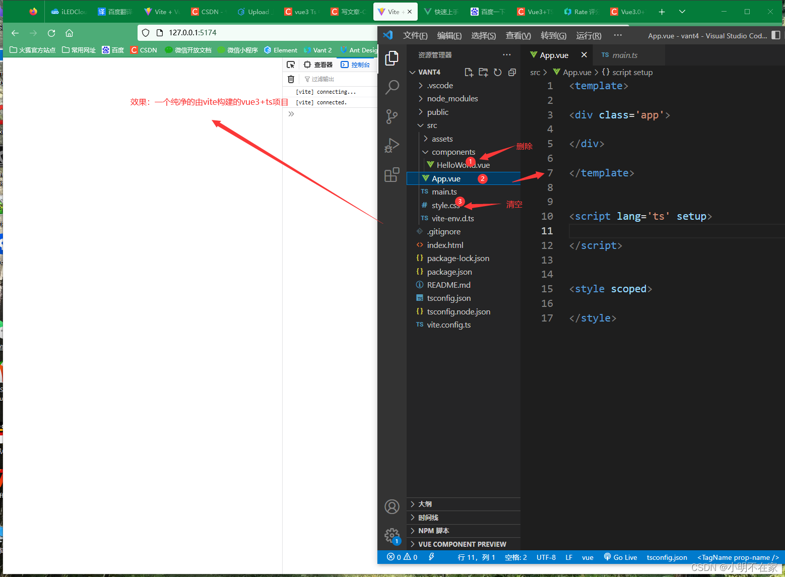Expand the 时间线 timeline section
The height and width of the screenshot is (577, 785).
(464, 518)
